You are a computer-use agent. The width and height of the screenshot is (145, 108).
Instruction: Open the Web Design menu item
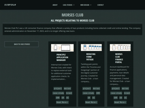click(85, 5)
